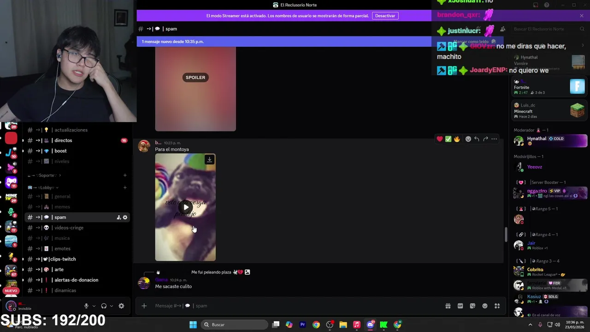The height and width of the screenshot is (332, 590).
Task: Open the emoji picker in the message bar
Action: click(x=485, y=306)
